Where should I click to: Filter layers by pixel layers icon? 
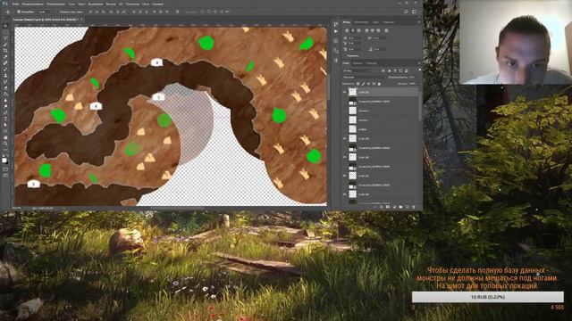[383, 70]
